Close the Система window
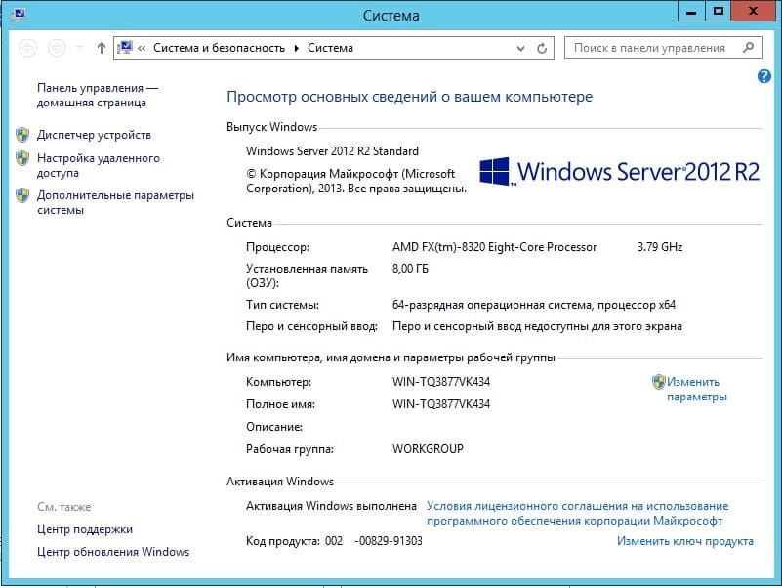 (x=753, y=11)
